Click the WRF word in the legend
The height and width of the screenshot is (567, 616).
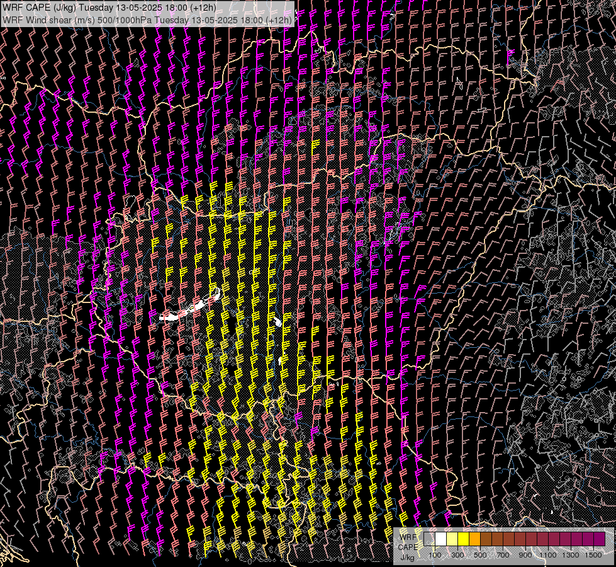coord(408,537)
